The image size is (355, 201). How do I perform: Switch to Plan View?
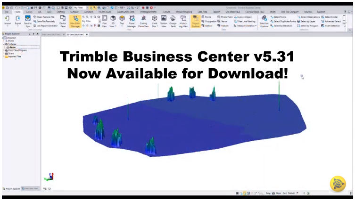104,22
